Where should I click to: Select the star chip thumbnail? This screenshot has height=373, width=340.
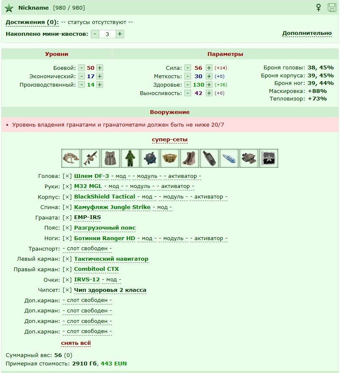(268, 158)
